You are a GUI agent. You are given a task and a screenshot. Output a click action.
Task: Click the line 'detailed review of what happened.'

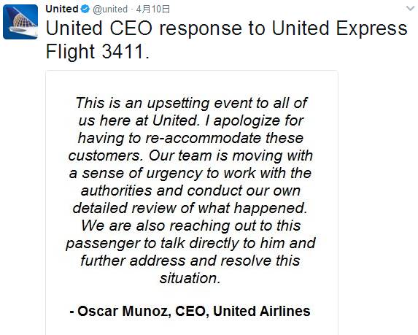click(x=190, y=208)
